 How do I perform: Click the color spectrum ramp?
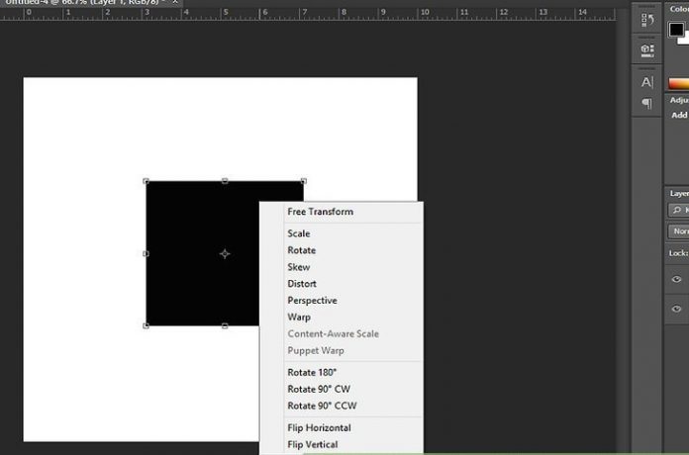click(x=678, y=84)
